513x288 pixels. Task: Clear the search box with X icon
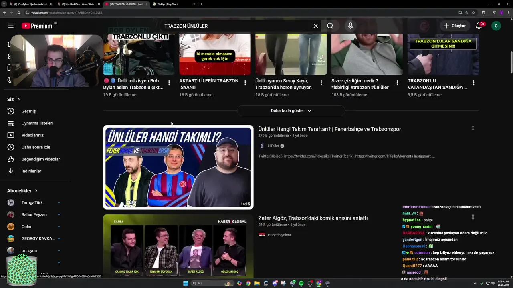tap(316, 26)
